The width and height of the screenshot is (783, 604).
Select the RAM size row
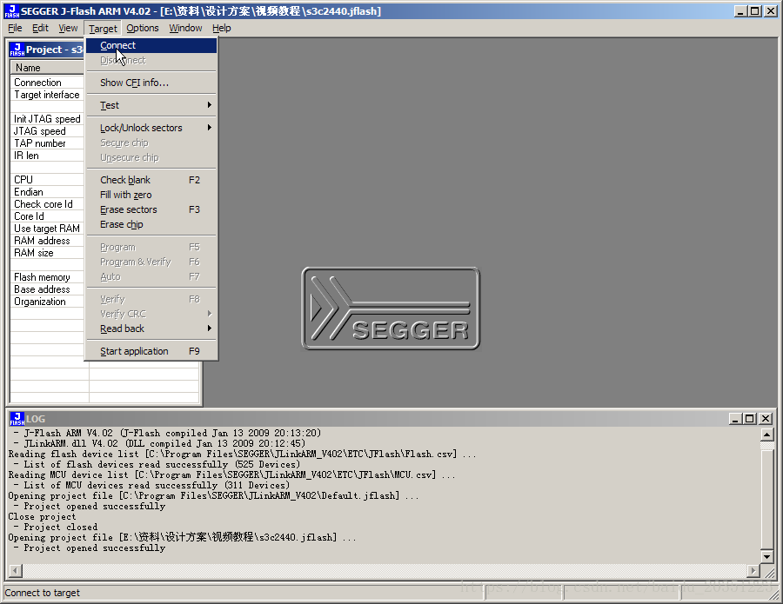pos(48,253)
